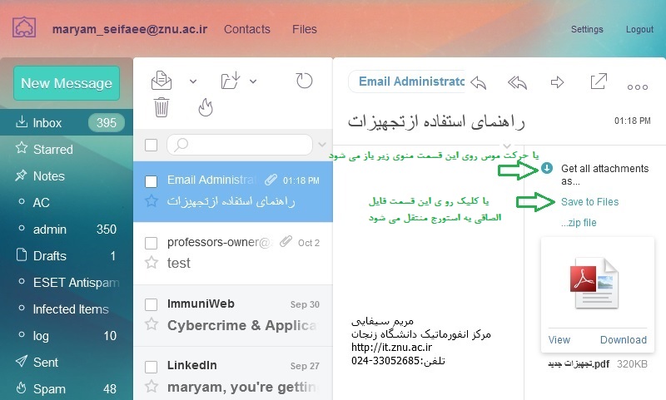Forward the message with the arrow icon

(557, 81)
